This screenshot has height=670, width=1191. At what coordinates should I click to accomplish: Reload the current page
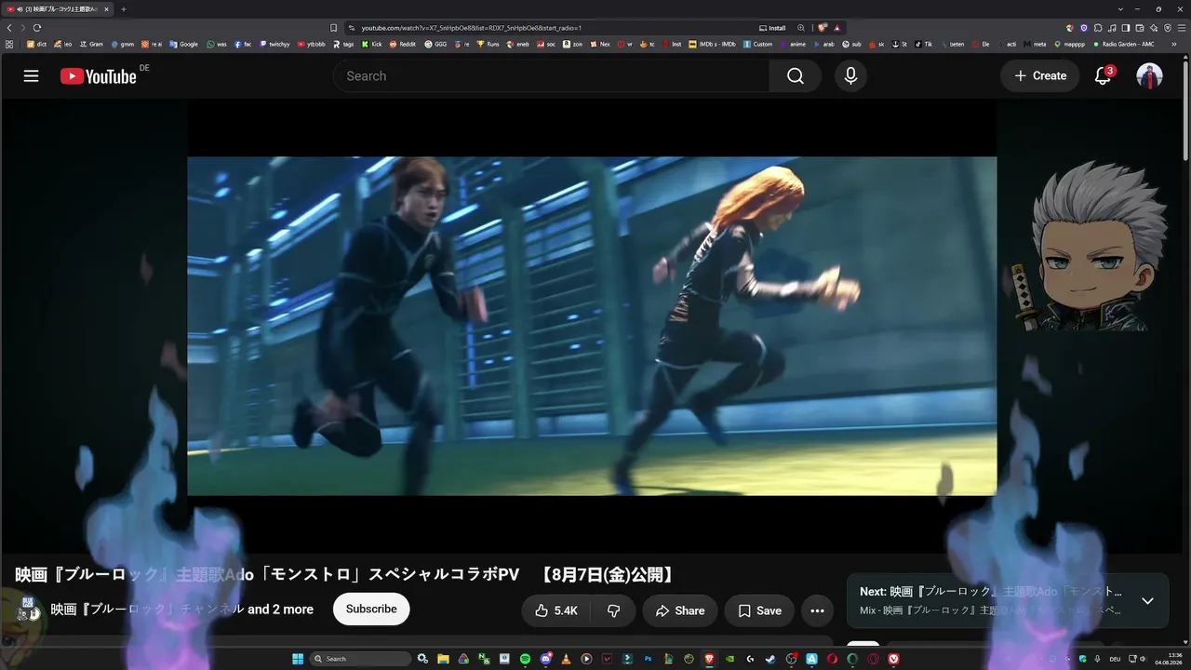[37, 28]
